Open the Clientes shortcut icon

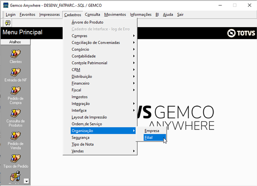tap(15, 54)
